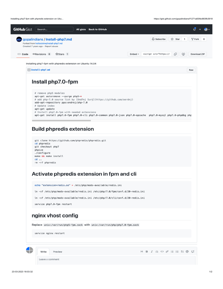Screen dimensions: 223x289
Task: Switch to the Preview tab
Action: [57, 251]
